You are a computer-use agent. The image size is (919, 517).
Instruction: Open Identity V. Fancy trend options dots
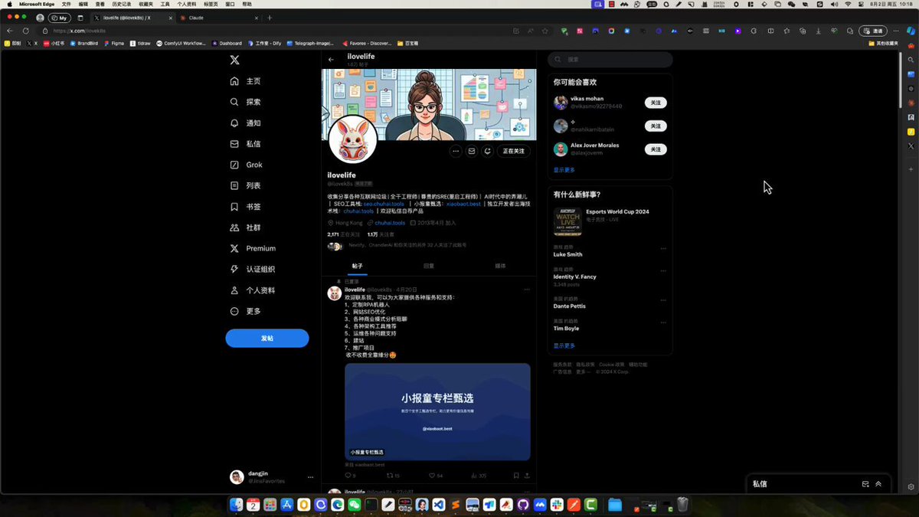click(663, 270)
